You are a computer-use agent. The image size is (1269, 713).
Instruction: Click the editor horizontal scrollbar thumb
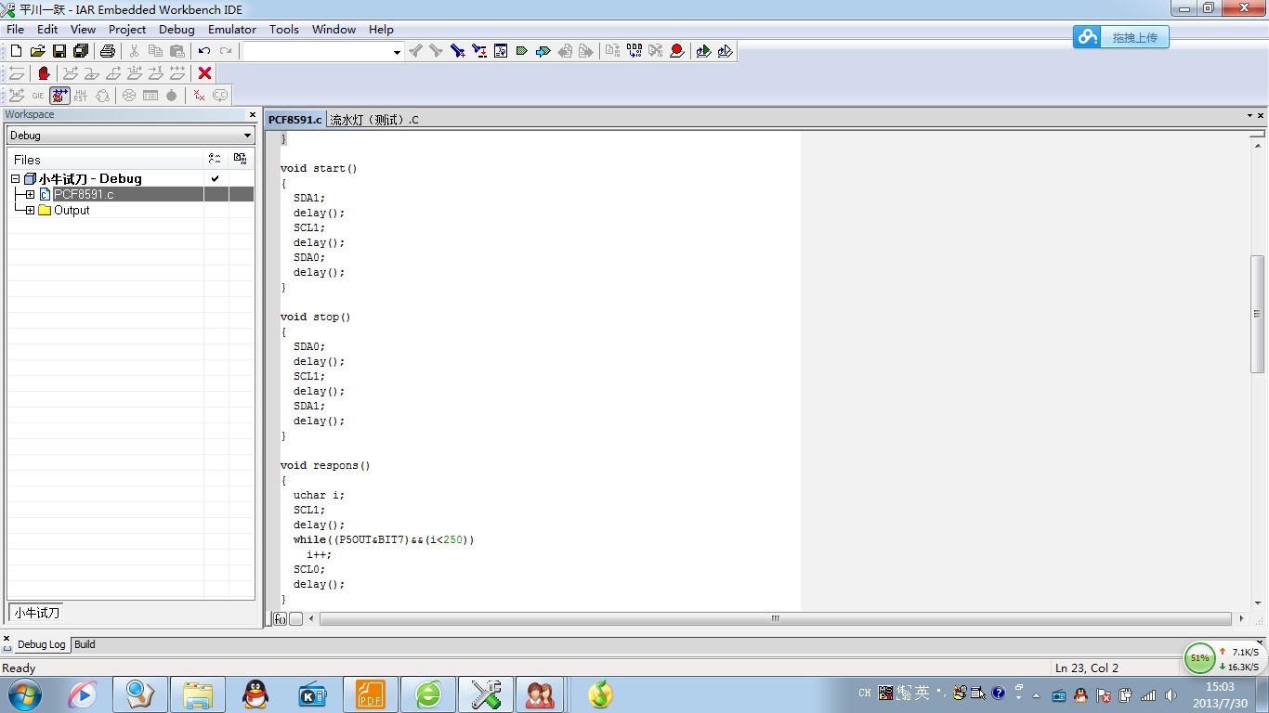(x=776, y=619)
